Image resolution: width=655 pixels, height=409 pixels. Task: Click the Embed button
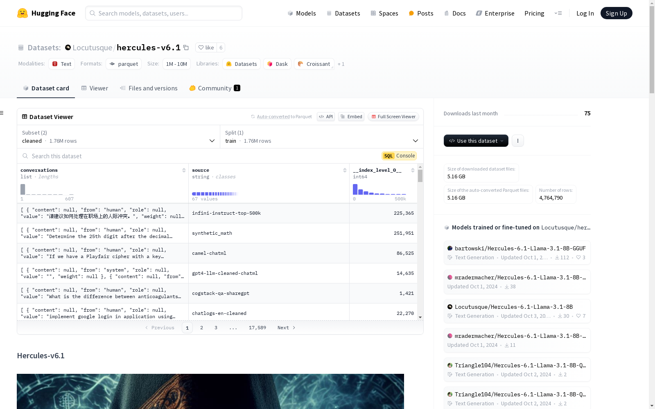click(351, 117)
